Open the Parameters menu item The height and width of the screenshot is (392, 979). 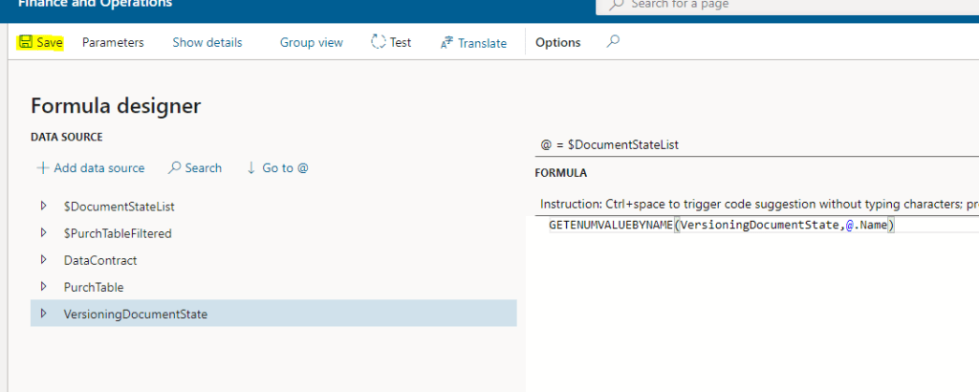[113, 43]
